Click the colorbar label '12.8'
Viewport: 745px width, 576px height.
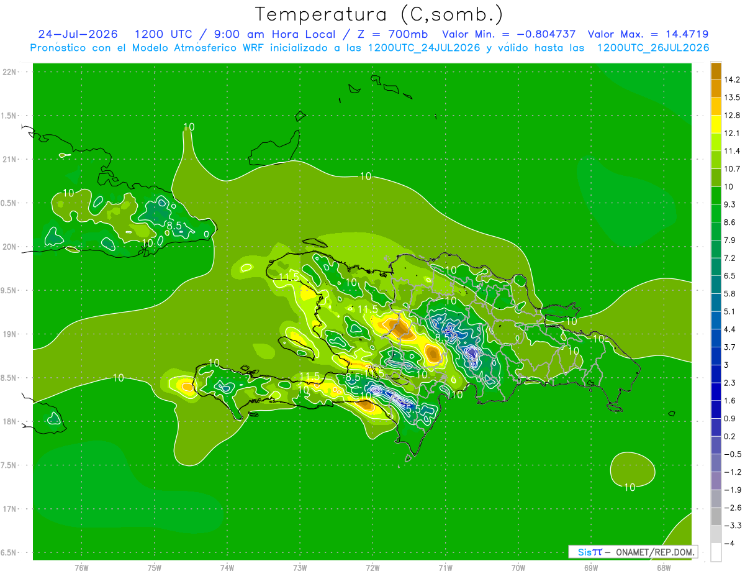click(x=731, y=115)
